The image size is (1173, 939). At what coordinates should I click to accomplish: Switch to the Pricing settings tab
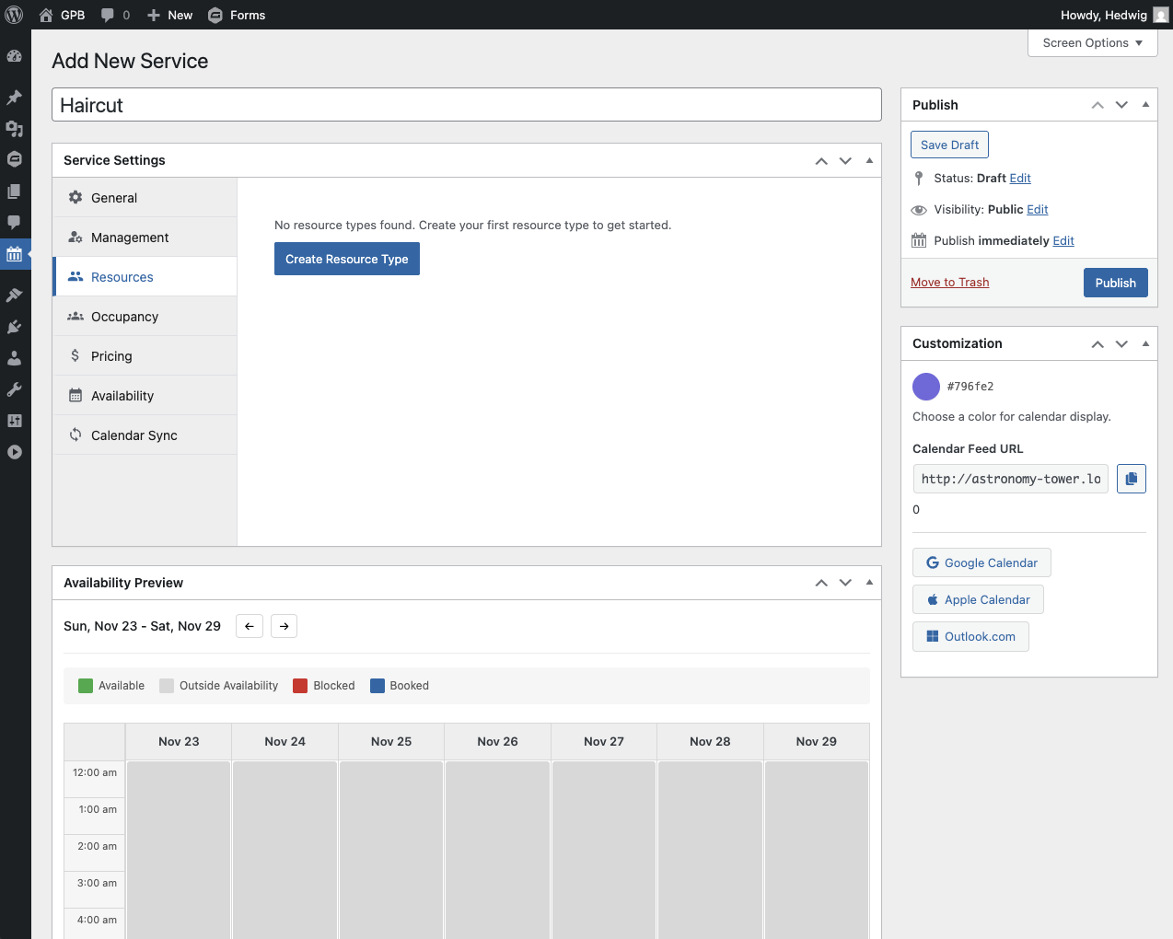111,356
